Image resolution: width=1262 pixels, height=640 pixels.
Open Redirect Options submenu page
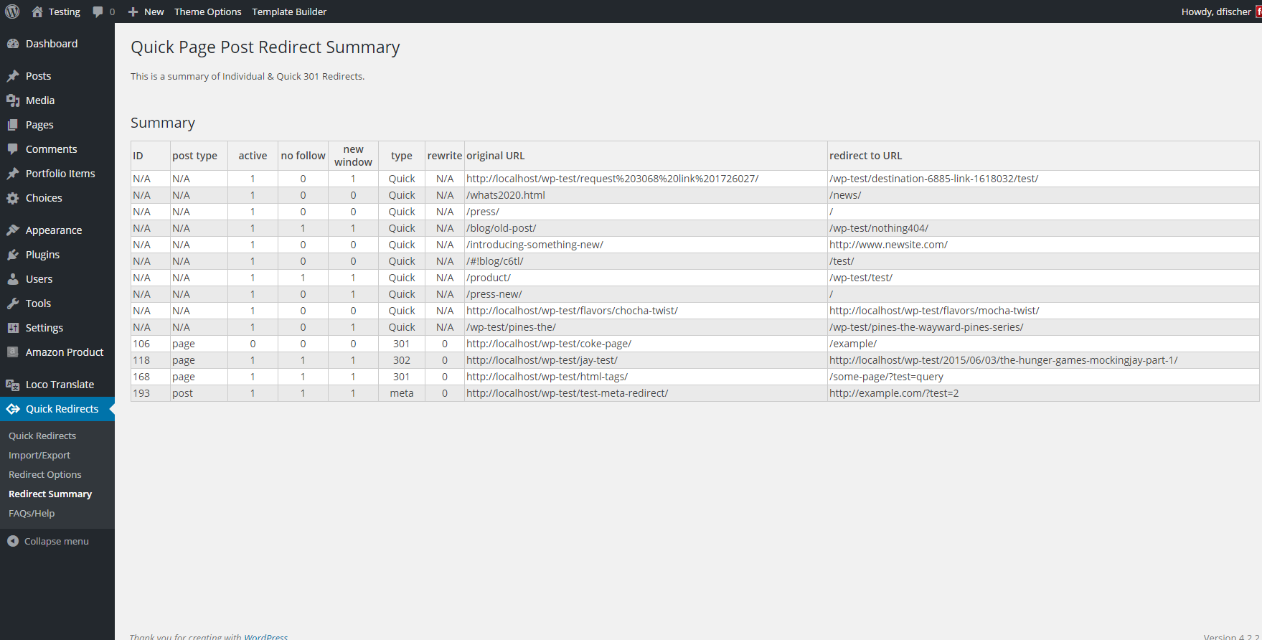[x=45, y=474]
